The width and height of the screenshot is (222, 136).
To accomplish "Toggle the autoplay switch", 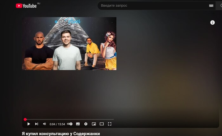I will click(70, 124).
